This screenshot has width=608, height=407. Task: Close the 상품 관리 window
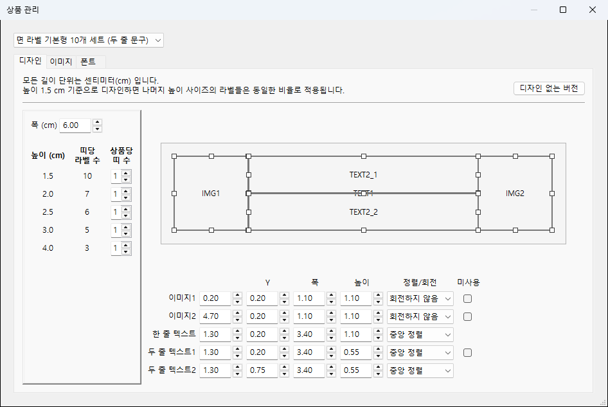pyautogui.click(x=593, y=10)
